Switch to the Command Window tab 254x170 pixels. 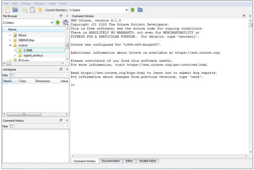pos(85,161)
